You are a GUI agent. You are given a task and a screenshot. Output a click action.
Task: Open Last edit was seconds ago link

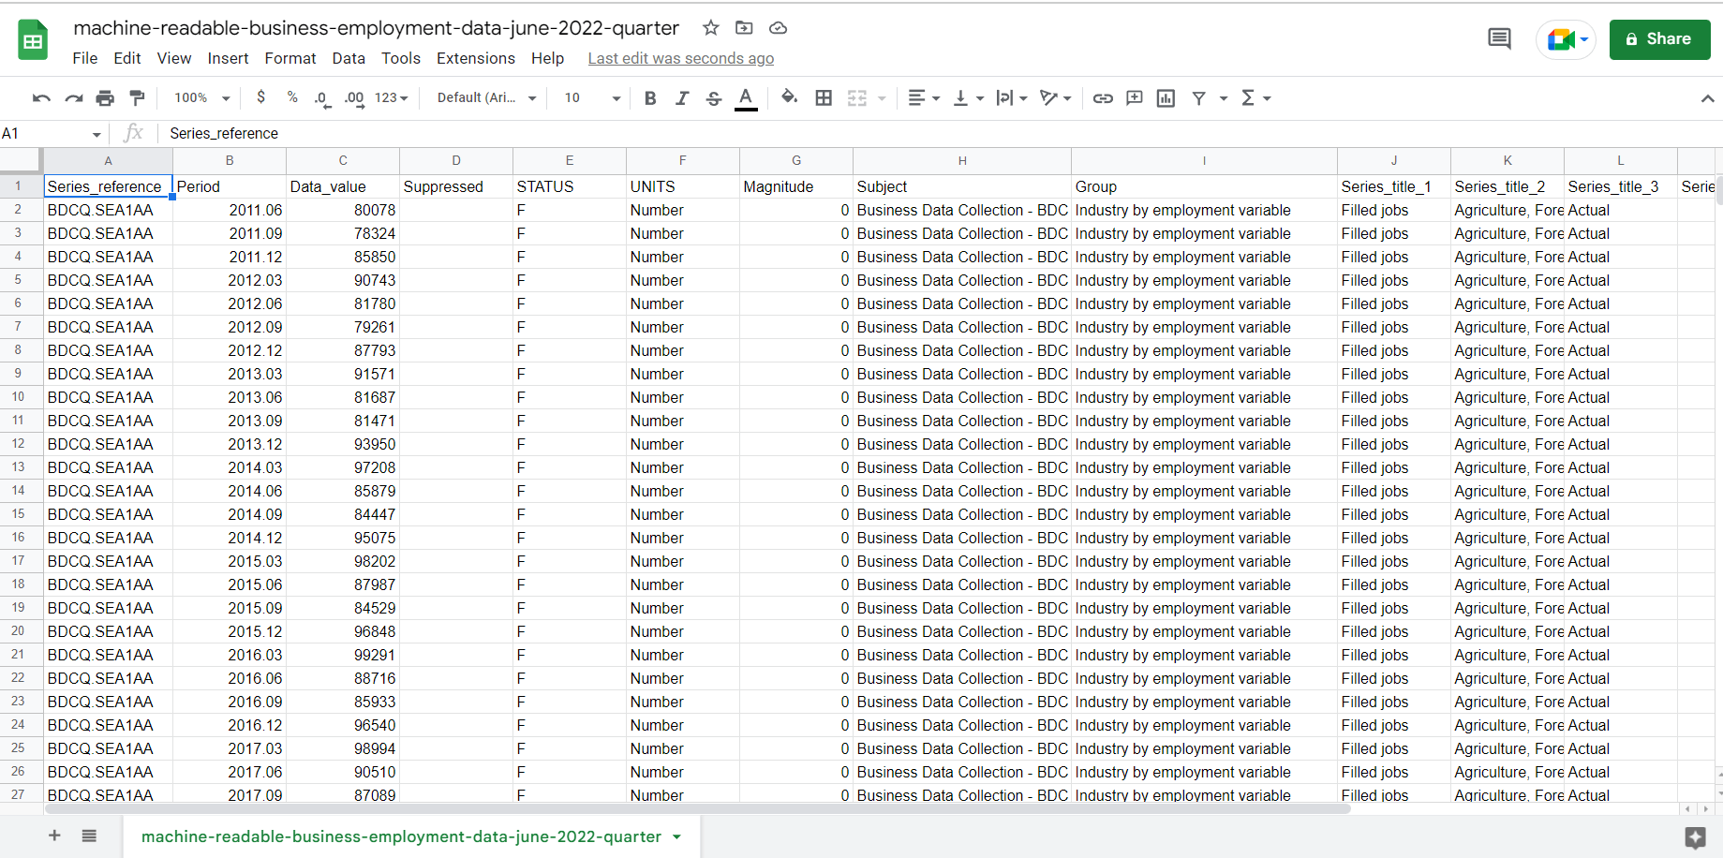(x=681, y=58)
